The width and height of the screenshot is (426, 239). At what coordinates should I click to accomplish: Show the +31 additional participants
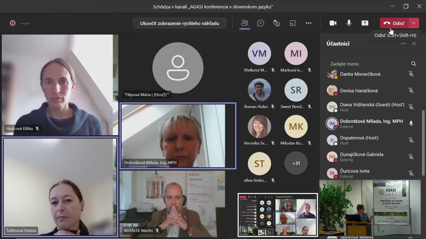296,163
